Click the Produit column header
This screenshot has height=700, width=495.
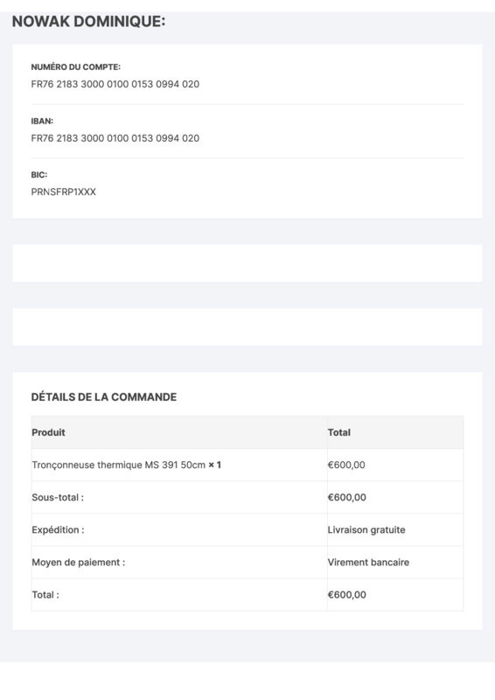pos(48,432)
